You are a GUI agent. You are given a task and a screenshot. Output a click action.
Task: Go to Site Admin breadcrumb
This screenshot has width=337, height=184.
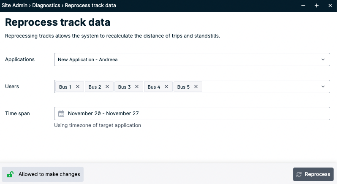click(x=14, y=5)
